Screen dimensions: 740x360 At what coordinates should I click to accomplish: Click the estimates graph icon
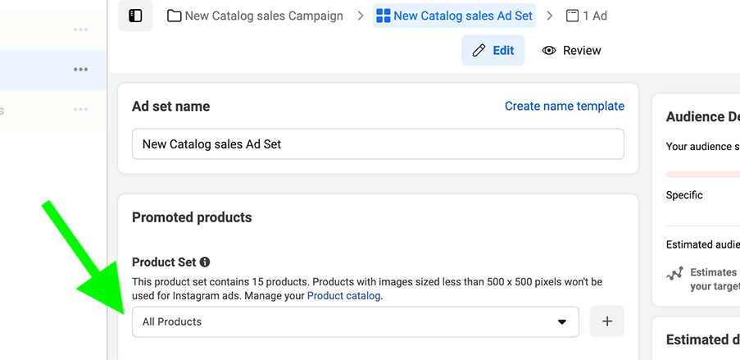tap(674, 274)
